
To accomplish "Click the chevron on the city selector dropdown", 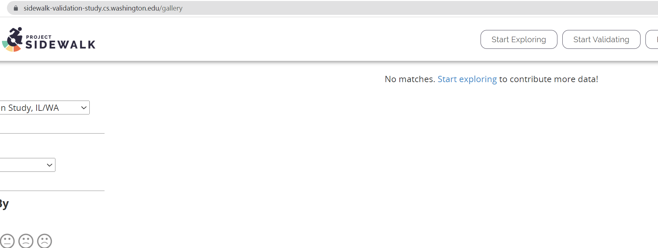I will pyautogui.click(x=83, y=108).
